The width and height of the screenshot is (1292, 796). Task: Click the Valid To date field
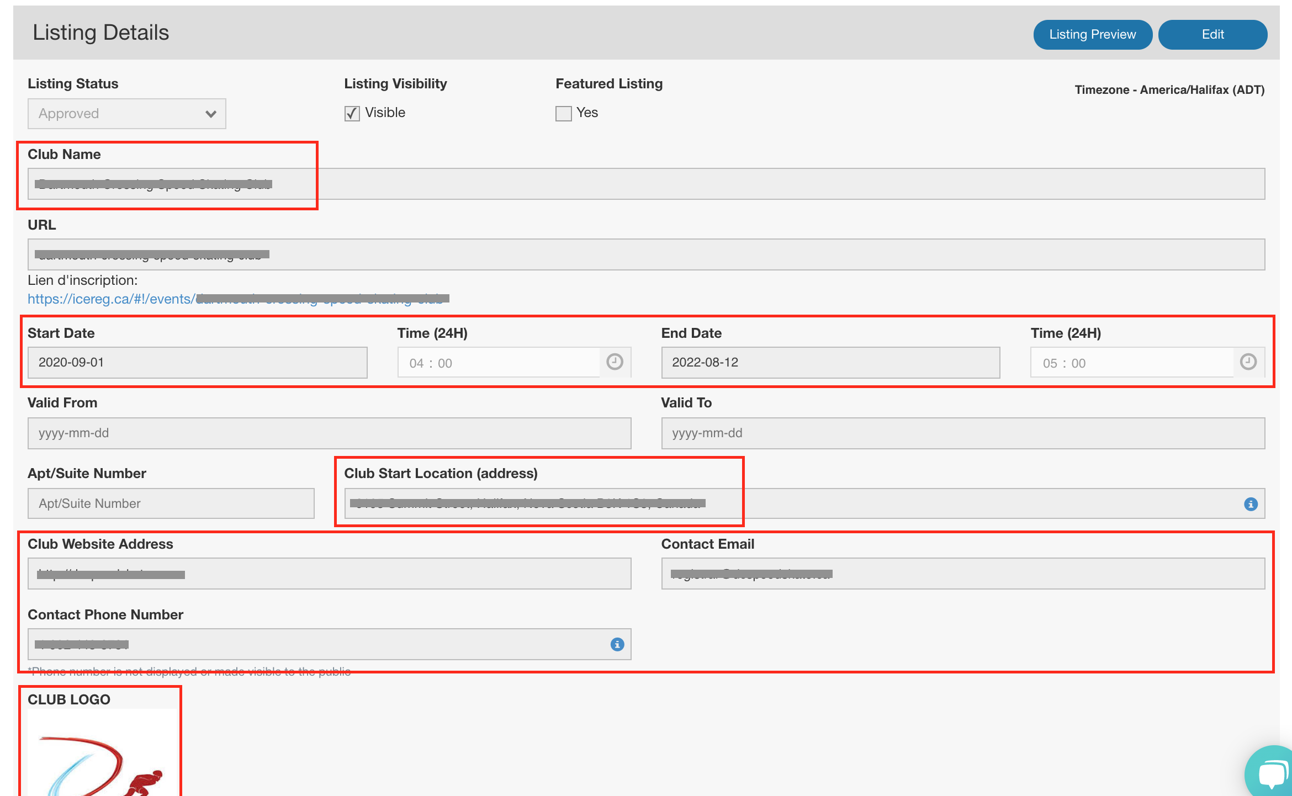(962, 433)
